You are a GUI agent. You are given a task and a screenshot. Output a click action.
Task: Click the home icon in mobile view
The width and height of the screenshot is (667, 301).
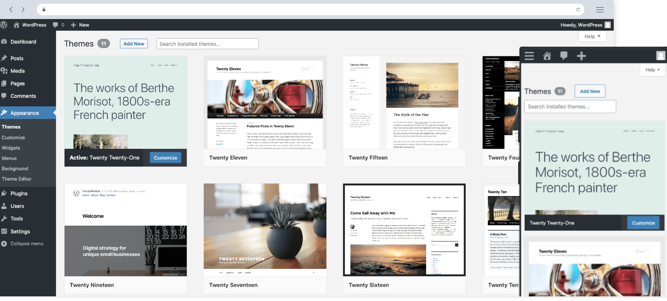point(547,56)
